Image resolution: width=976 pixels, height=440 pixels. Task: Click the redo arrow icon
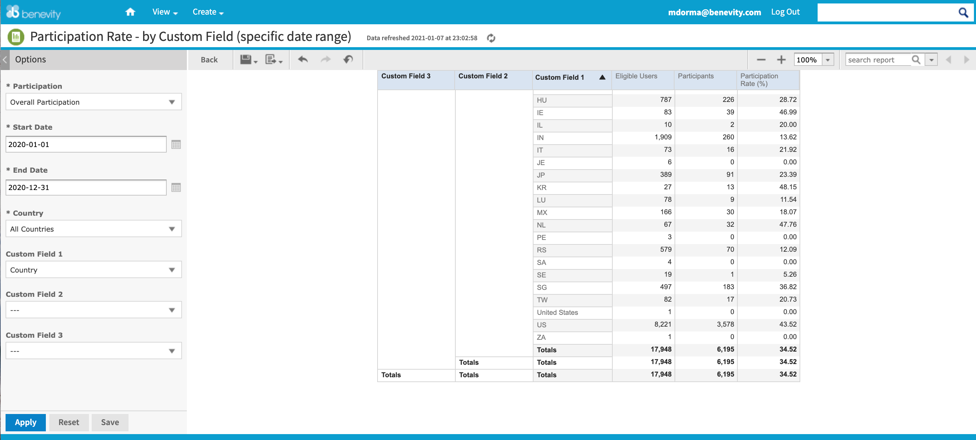(325, 59)
